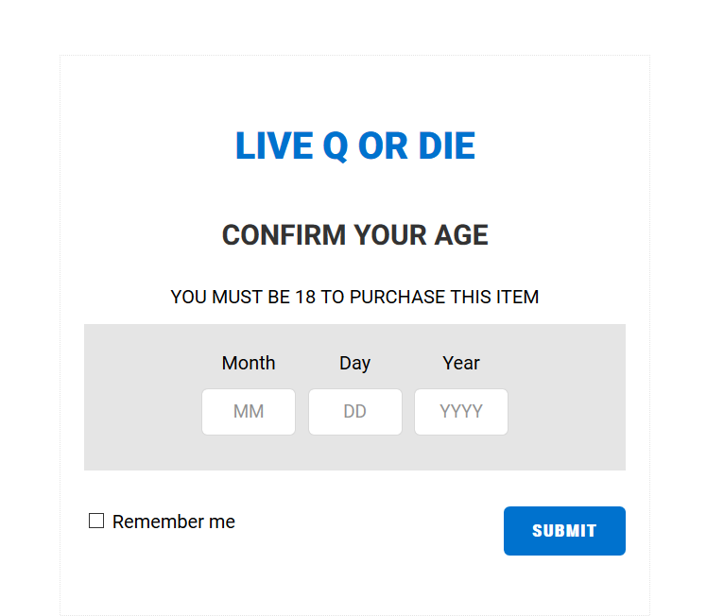Place cursor in the MM birth month box
This screenshot has height=616, width=724.
point(249,412)
